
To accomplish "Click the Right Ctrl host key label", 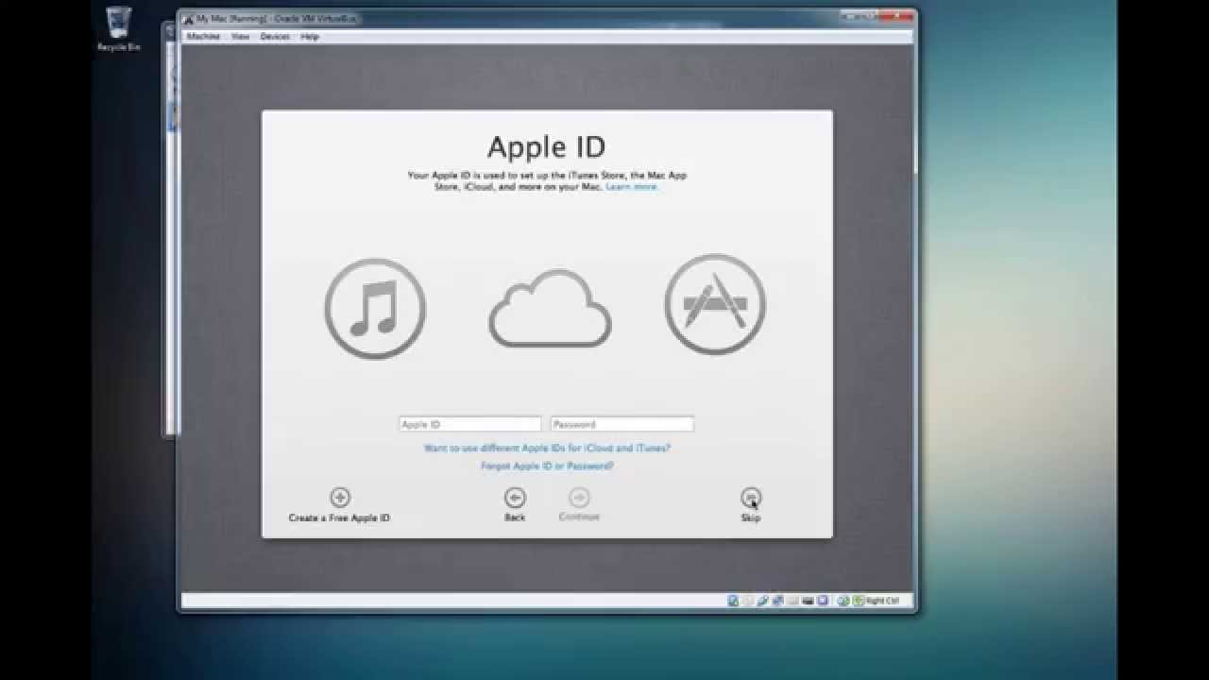I will tap(882, 601).
